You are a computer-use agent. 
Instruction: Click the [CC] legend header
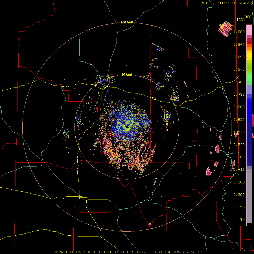241,19
